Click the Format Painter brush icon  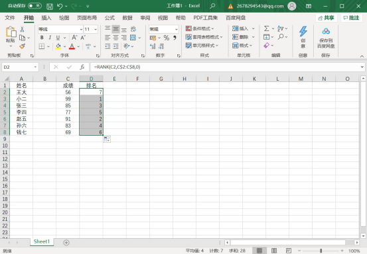tap(23, 46)
